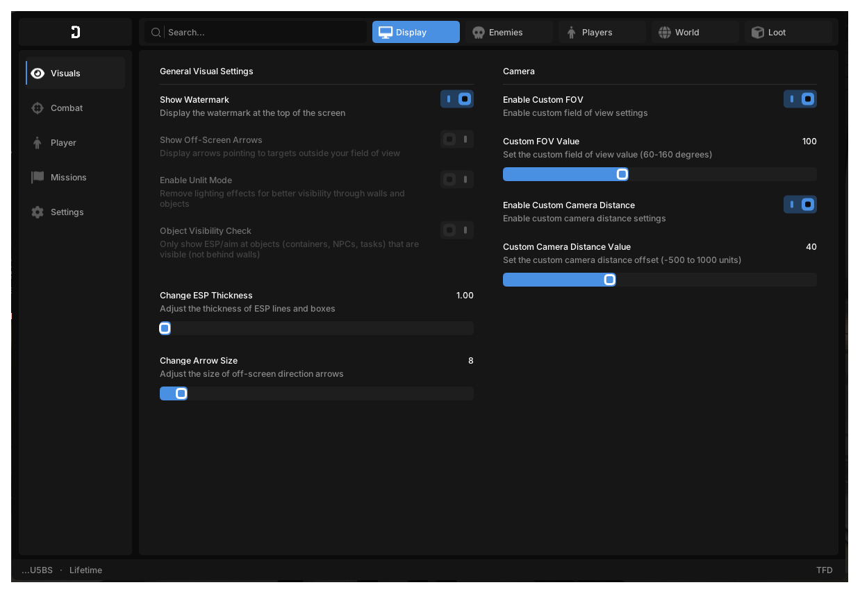Focus the Search input field
Screen dimensions: 860x594
(x=256, y=32)
